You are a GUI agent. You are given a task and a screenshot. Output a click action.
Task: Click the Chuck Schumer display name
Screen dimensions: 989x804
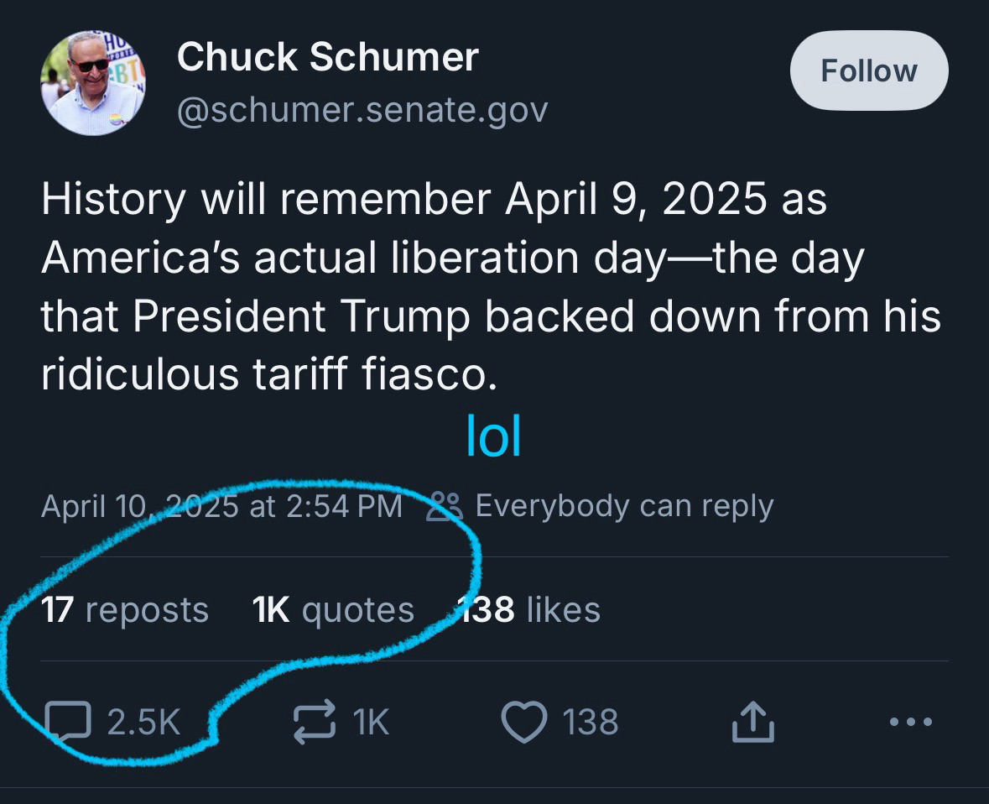(328, 57)
